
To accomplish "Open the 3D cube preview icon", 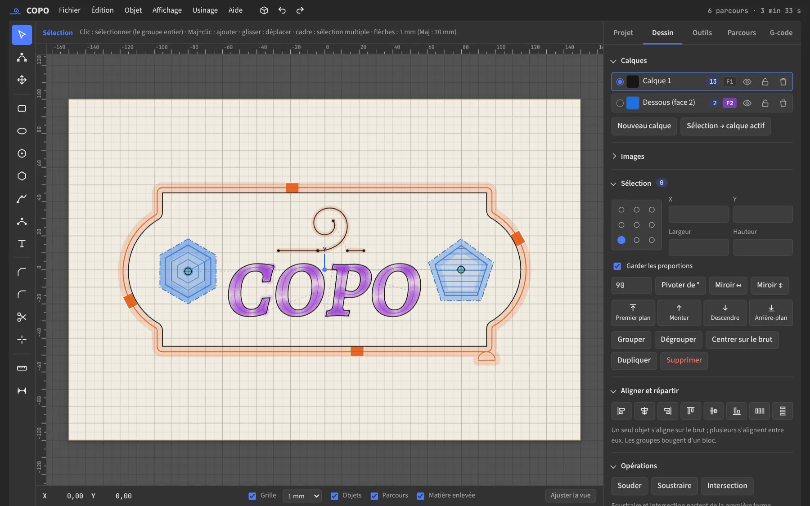I will point(264,10).
